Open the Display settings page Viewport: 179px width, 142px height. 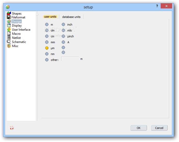[17, 26]
